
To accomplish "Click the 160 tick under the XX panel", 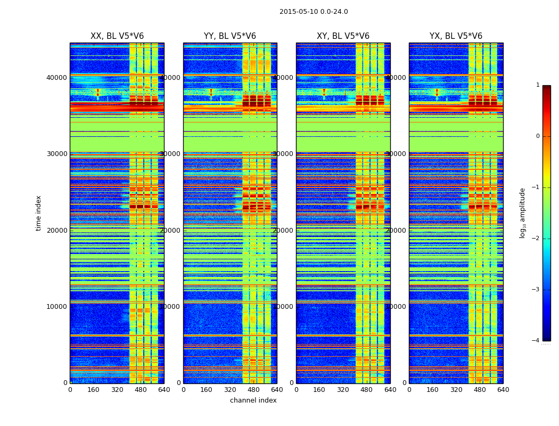I will click(93, 390).
